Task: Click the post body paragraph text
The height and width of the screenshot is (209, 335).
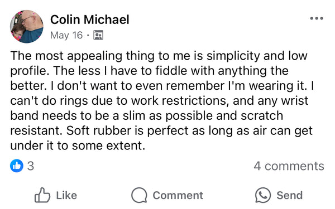Action: tap(162, 101)
